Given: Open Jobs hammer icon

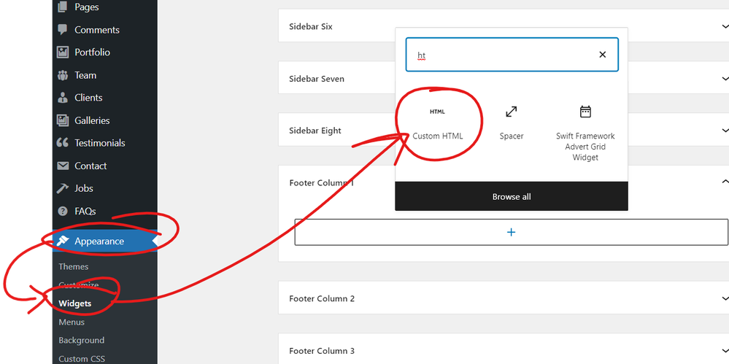Looking at the screenshot, I should pyautogui.click(x=62, y=188).
